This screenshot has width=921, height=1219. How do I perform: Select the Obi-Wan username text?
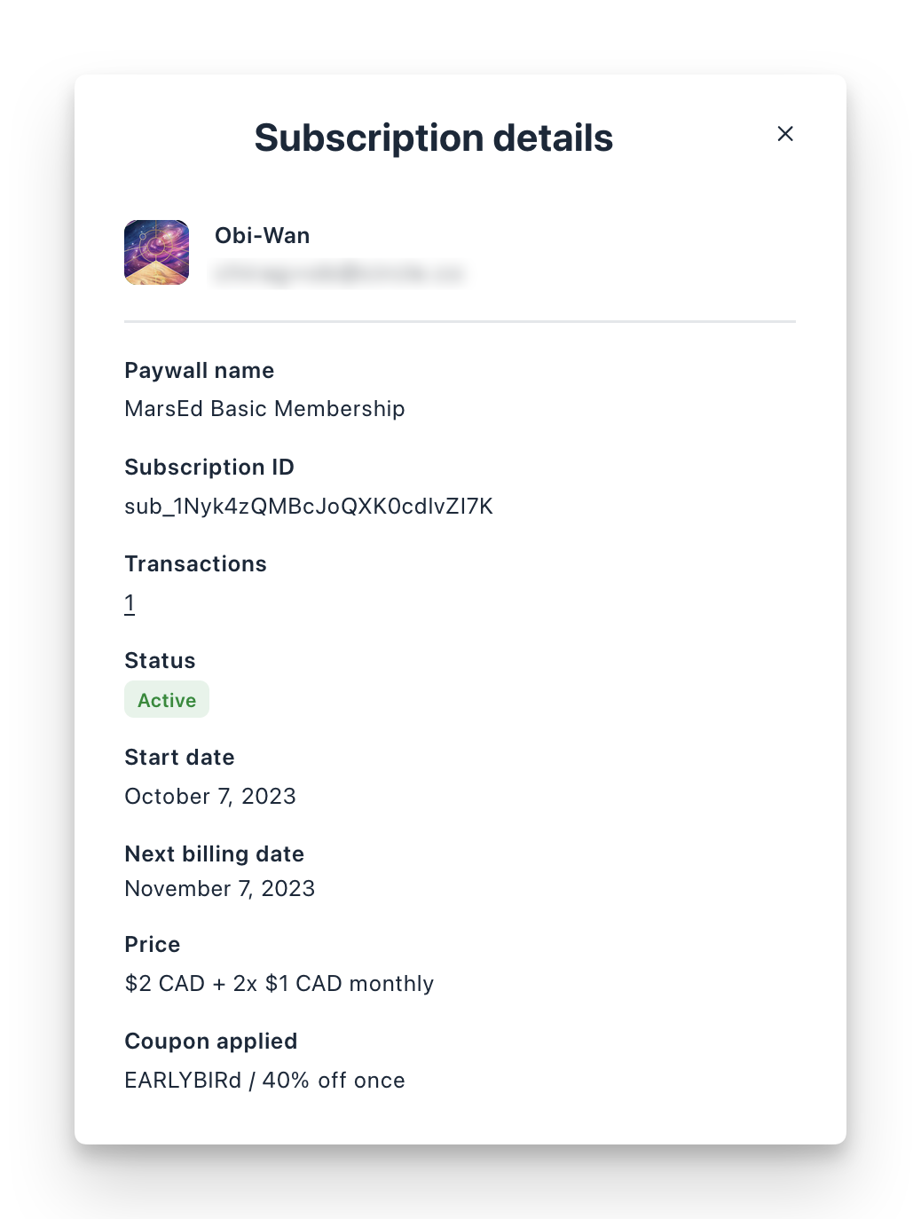[x=262, y=235]
